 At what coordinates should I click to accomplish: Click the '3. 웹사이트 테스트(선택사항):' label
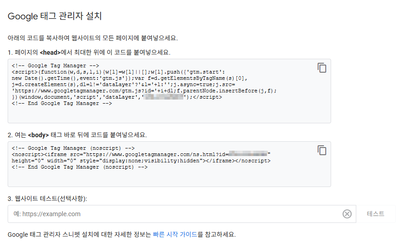(47, 199)
